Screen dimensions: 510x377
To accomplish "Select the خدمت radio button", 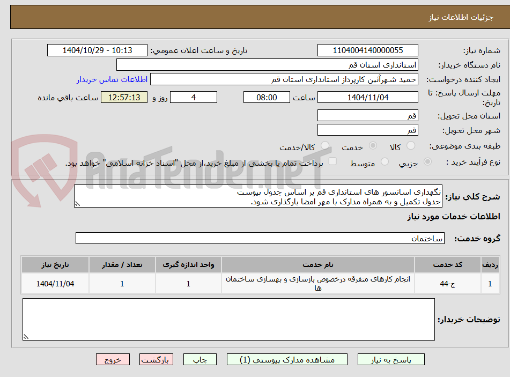I will pyautogui.click(x=373, y=146).
